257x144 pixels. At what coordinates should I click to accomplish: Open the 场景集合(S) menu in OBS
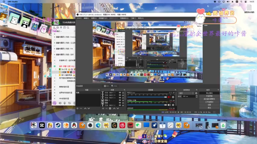pyautogui.click(x=124, y=18)
